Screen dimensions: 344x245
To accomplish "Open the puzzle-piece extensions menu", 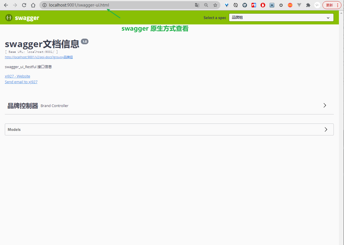I will point(308,5).
